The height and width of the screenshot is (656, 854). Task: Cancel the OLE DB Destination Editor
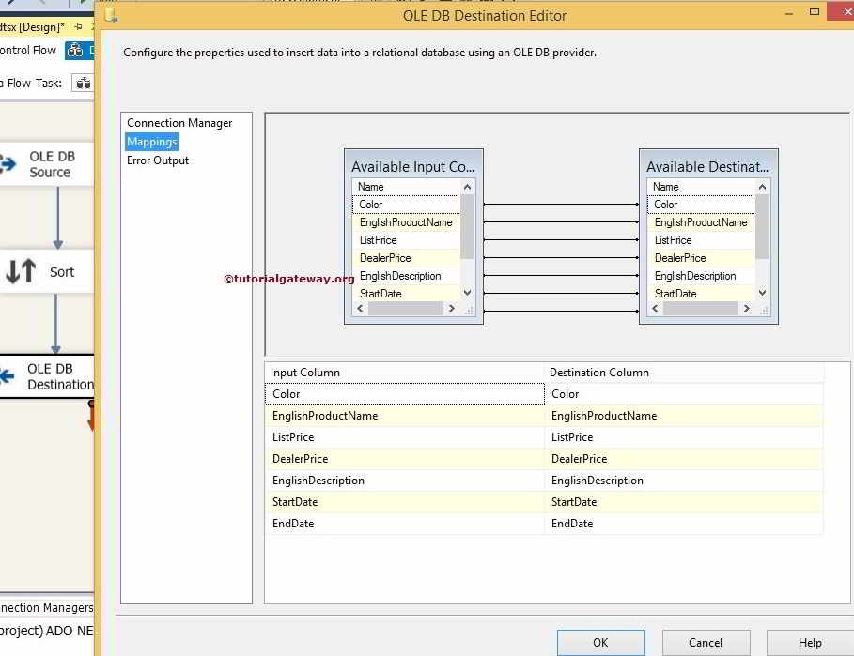pos(706,642)
